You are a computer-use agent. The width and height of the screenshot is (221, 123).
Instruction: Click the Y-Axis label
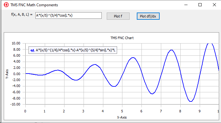7,74
